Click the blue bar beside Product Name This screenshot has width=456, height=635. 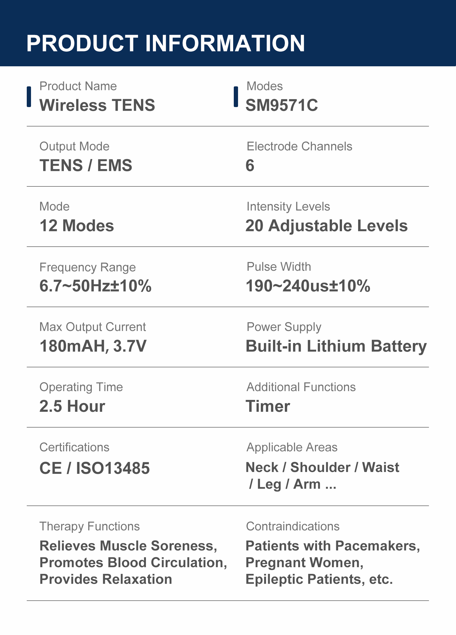[29, 97]
